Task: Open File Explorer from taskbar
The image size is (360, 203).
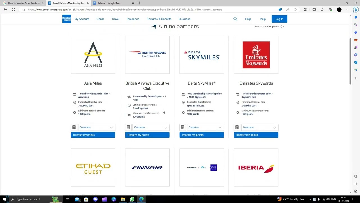Action: point(123,199)
